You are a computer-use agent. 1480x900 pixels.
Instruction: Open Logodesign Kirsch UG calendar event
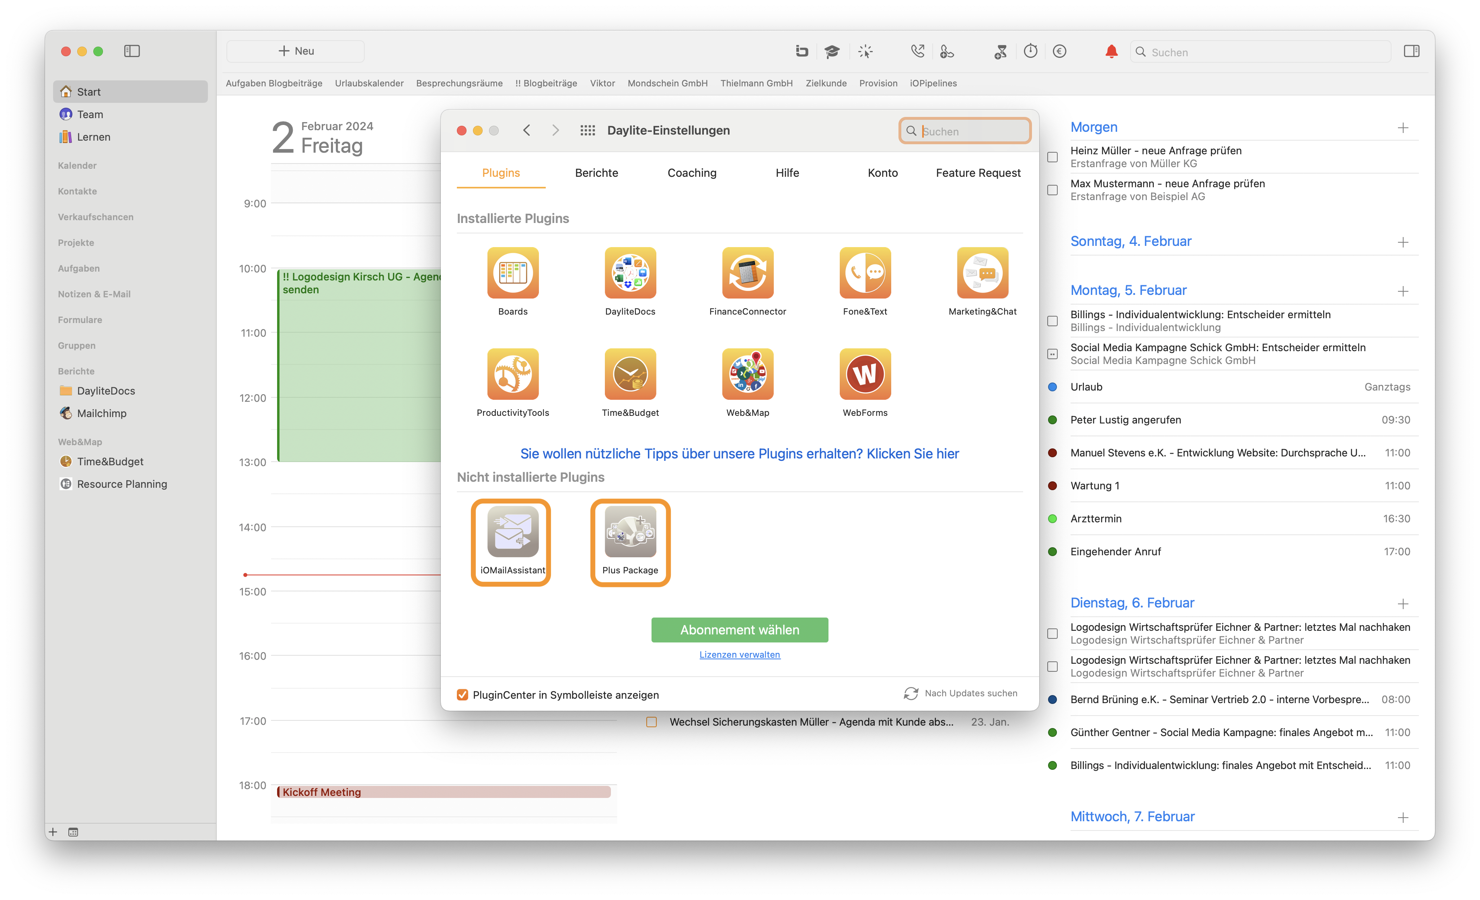[x=359, y=366]
